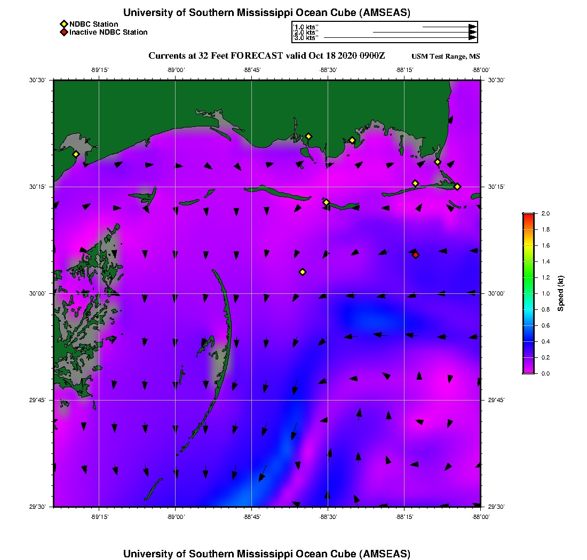Click the 'Inactive NDBC Station' legend text

point(108,33)
